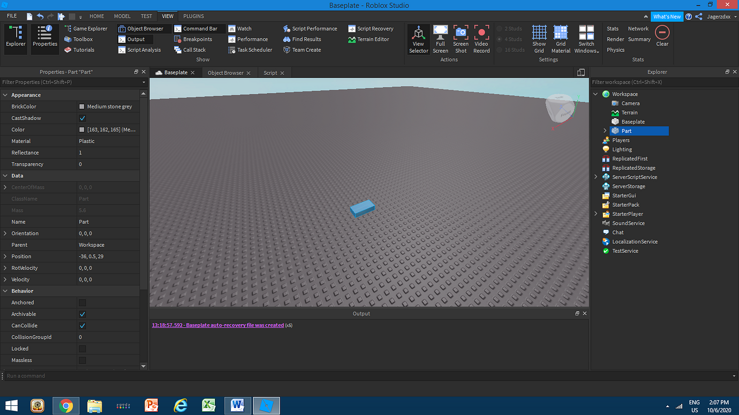Toggle Grid Material
This screenshot has height=415, width=739.
point(561,39)
